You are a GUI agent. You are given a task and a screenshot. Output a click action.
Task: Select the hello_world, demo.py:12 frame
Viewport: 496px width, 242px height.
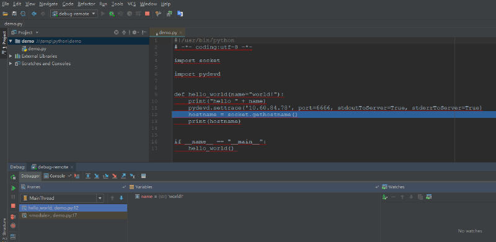[73, 208]
